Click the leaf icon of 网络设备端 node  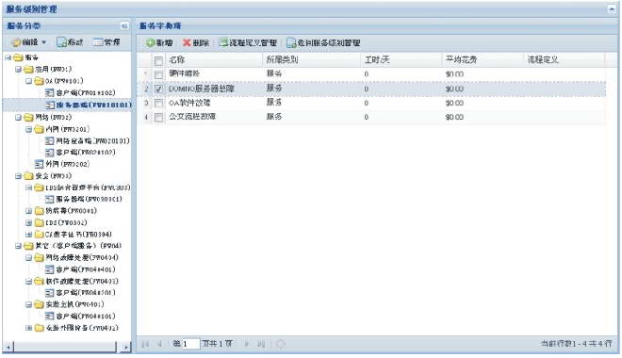click(x=50, y=141)
